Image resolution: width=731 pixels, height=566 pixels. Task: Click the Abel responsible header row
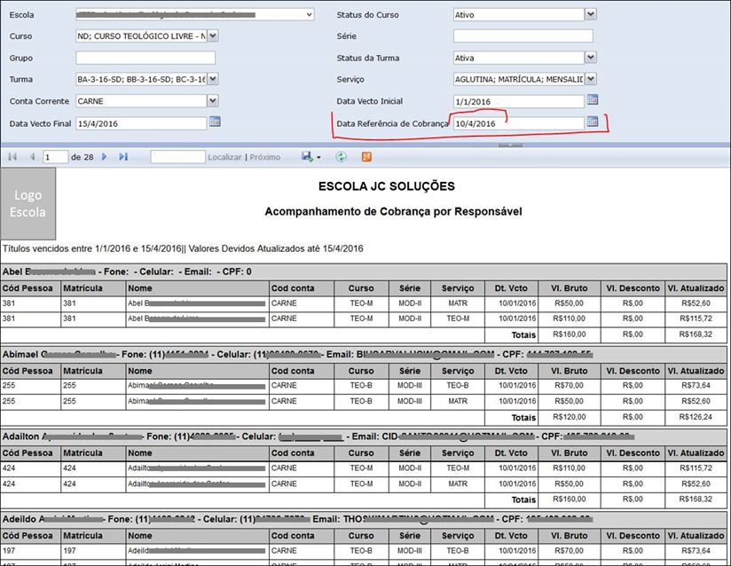coord(364,271)
